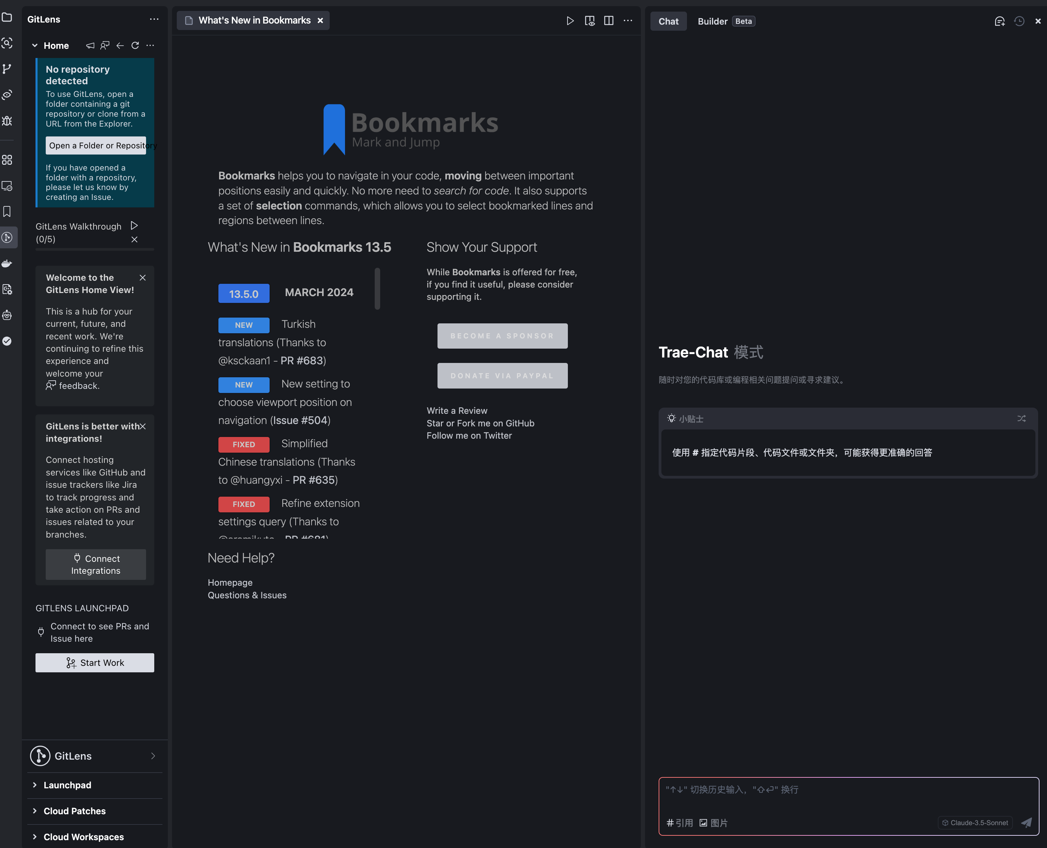Open Source Control branch icon
Screen dimensions: 1047x848
(x=7, y=69)
